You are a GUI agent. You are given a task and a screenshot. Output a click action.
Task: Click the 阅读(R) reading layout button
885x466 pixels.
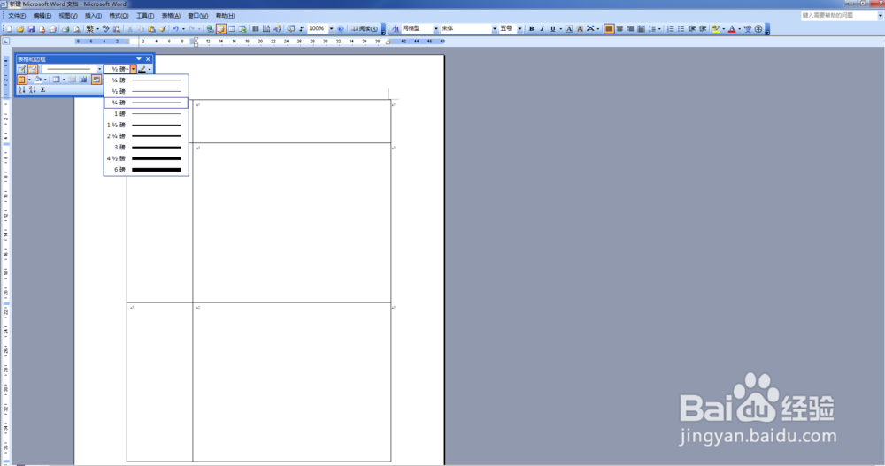pos(364,28)
